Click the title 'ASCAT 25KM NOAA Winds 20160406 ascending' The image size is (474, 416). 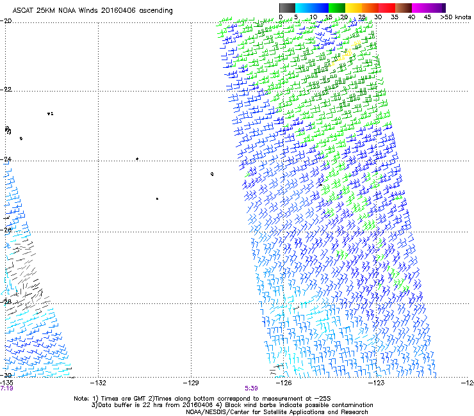point(92,11)
